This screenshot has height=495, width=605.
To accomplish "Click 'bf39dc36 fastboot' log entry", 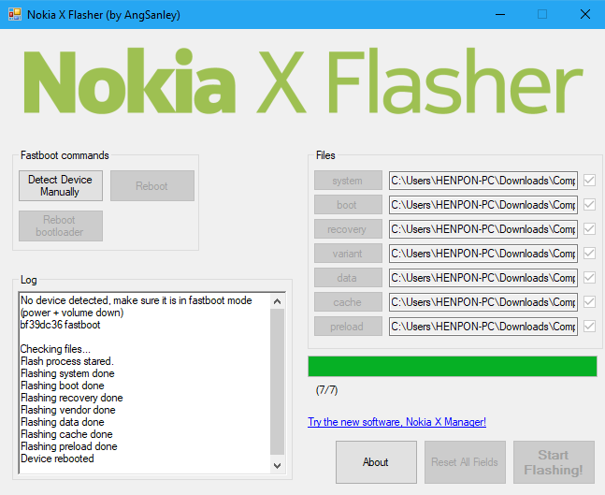I will point(60,325).
